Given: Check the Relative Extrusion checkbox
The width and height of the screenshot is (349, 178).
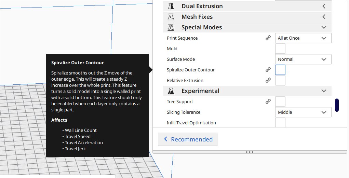Looking at the screenshot, I should pyautogui.click(x=280, y=80).
